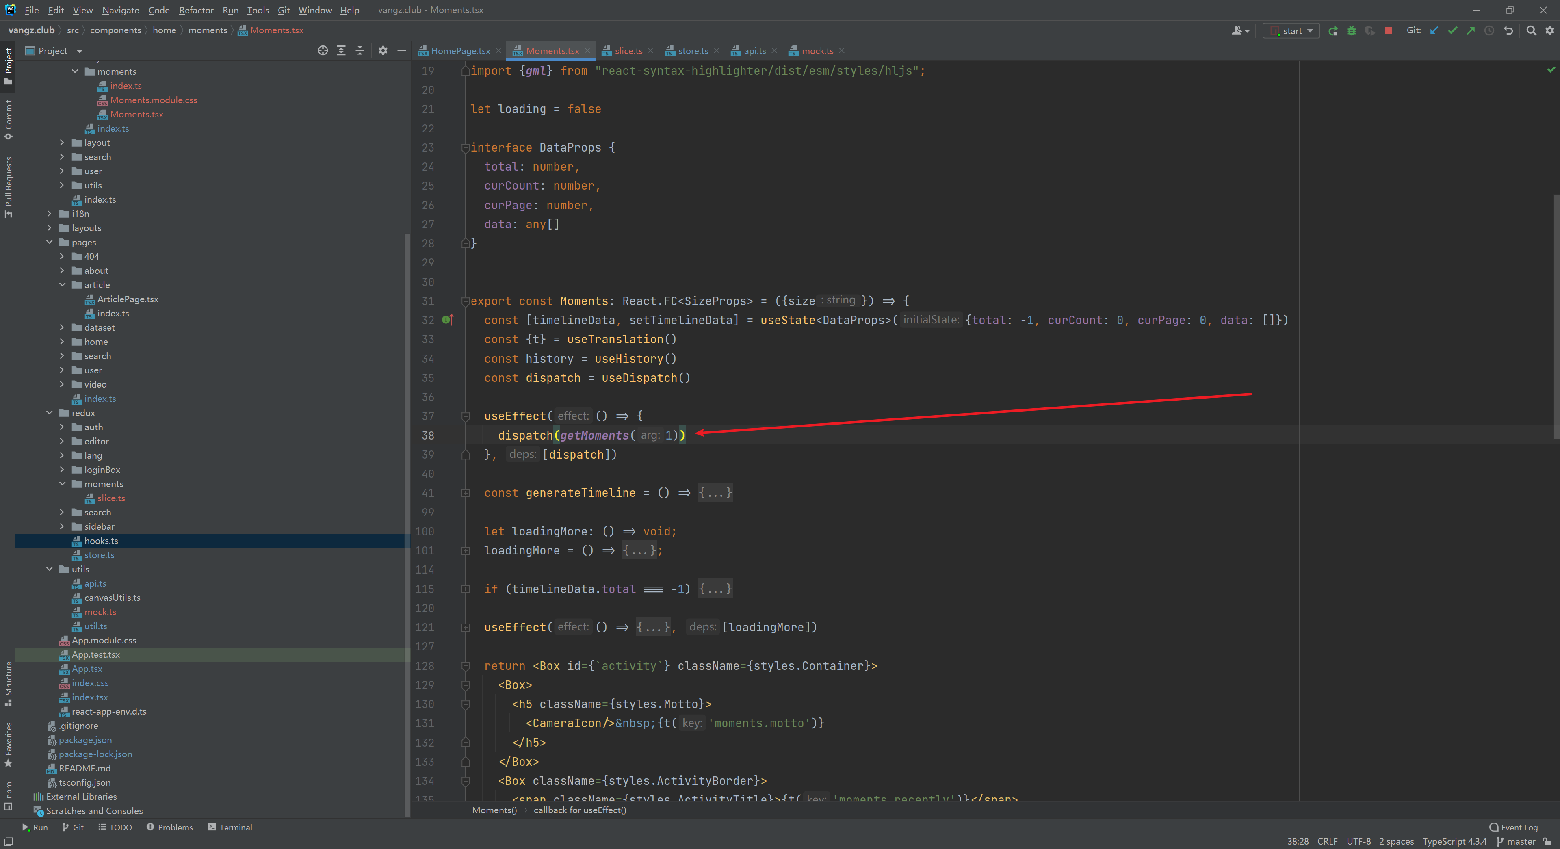
Task: Hide the Project panel with minus icon
Action: (401, 51)
